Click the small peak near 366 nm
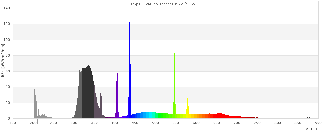325x130 pixels. point(101,104)
